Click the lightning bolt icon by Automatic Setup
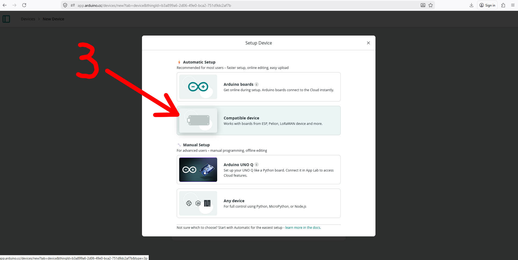The image size is (518, 260). [179, 62]
